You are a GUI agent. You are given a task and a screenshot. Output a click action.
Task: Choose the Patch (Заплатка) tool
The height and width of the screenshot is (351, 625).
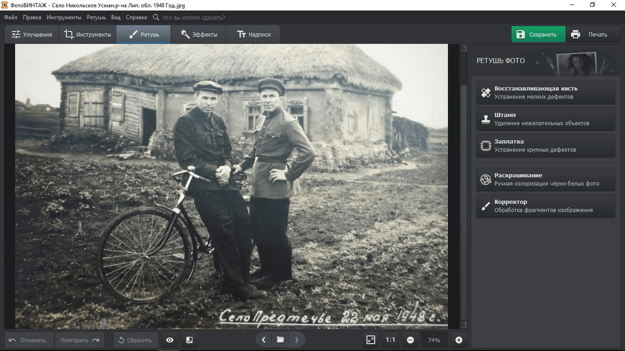[545, 146]
